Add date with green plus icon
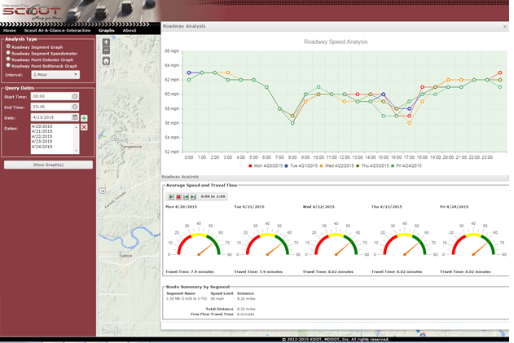Image resolution: width=514 pixels, height=343 pixels. 84,118
